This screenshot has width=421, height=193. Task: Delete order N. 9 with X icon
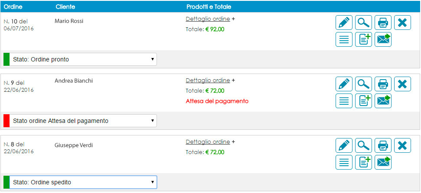point(402,84)
